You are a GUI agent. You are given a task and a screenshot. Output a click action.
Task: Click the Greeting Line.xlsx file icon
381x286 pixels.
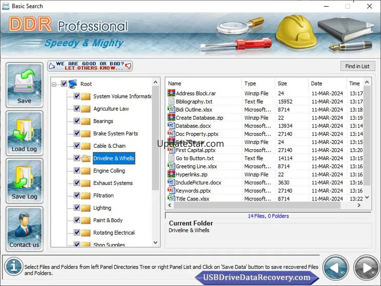coord(171,166)
